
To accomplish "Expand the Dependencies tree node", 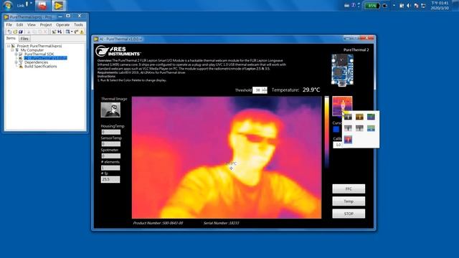I will point(16,62).
